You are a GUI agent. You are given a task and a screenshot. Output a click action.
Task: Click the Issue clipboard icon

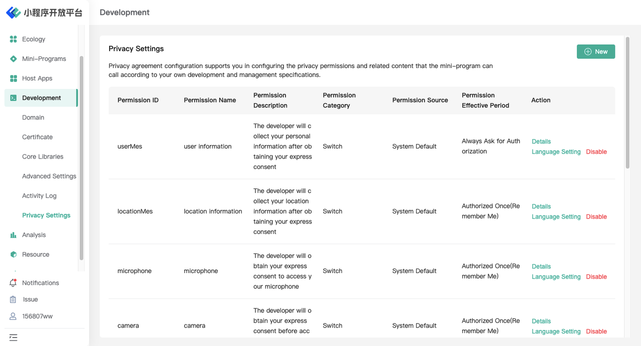(x=13, y=299)
